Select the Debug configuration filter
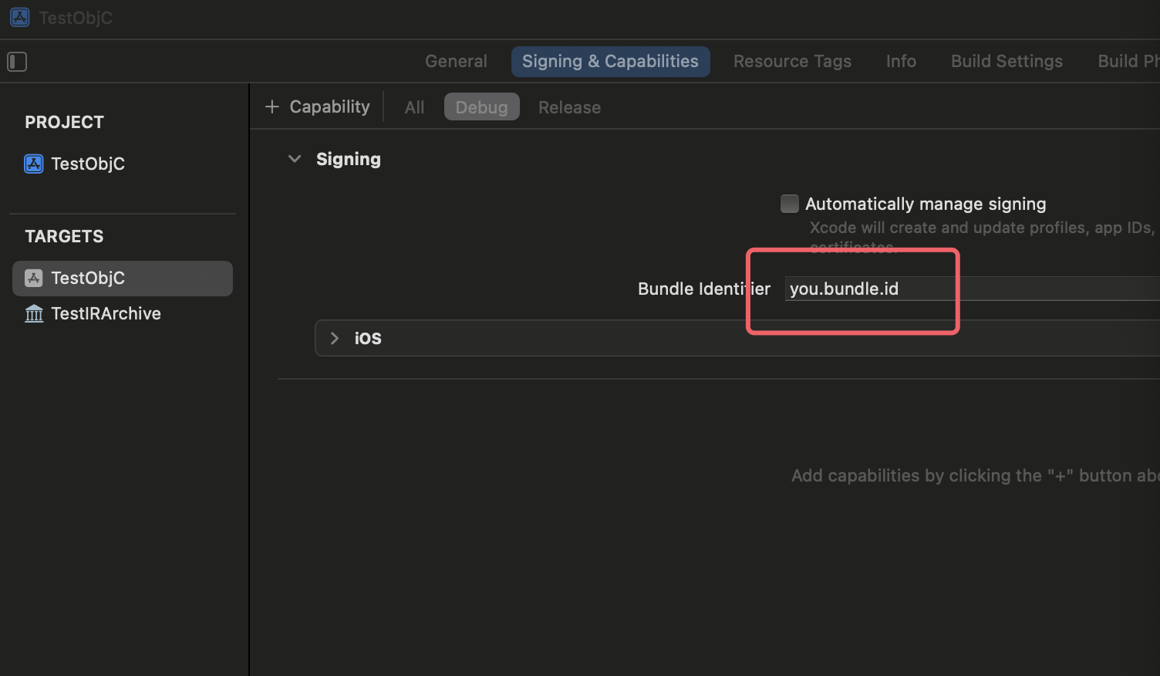Image resolution: width=1160 pixels, height=676 pixels. tap(481, 107)
